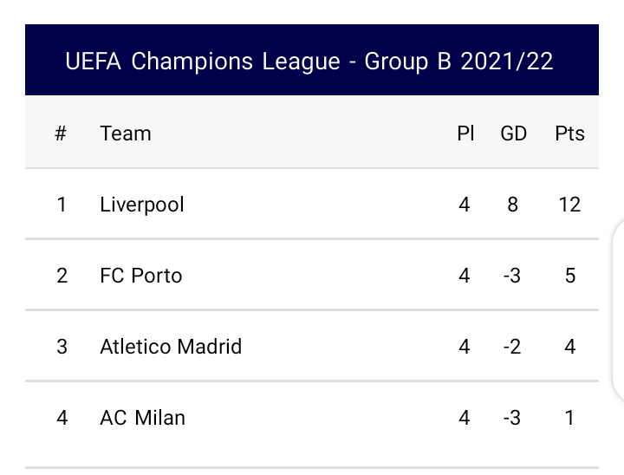624x475 pixels.
Task: Click the Team column header
Action: [126, 133]
